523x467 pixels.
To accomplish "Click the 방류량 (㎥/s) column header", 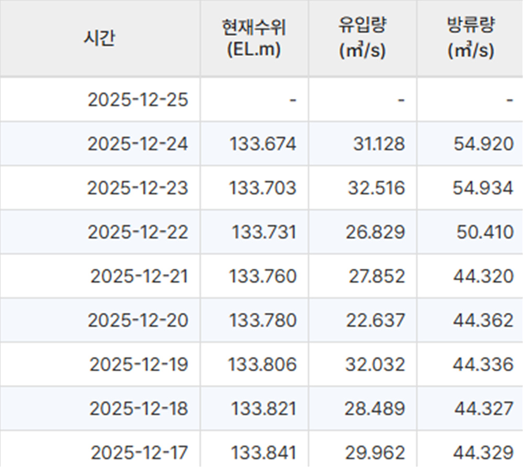I will (x=470, y=38).
